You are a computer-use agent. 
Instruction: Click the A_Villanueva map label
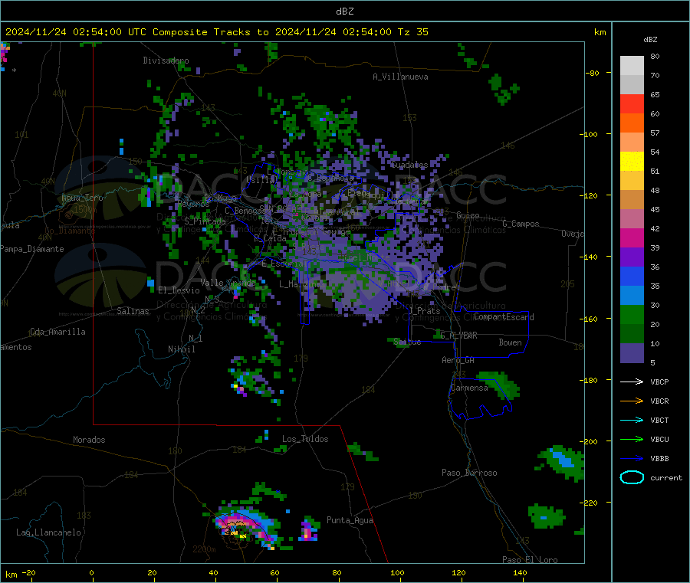point(400,77)
